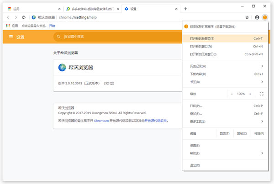Open the user profile icon
Viewport: 274px width, 184px height.
[257, 17]
